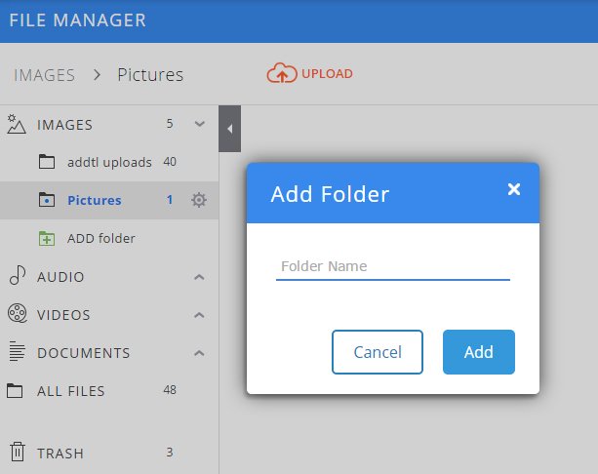
Task: Open Pictures folder settings gear
Action: click(x=199, y=200)
